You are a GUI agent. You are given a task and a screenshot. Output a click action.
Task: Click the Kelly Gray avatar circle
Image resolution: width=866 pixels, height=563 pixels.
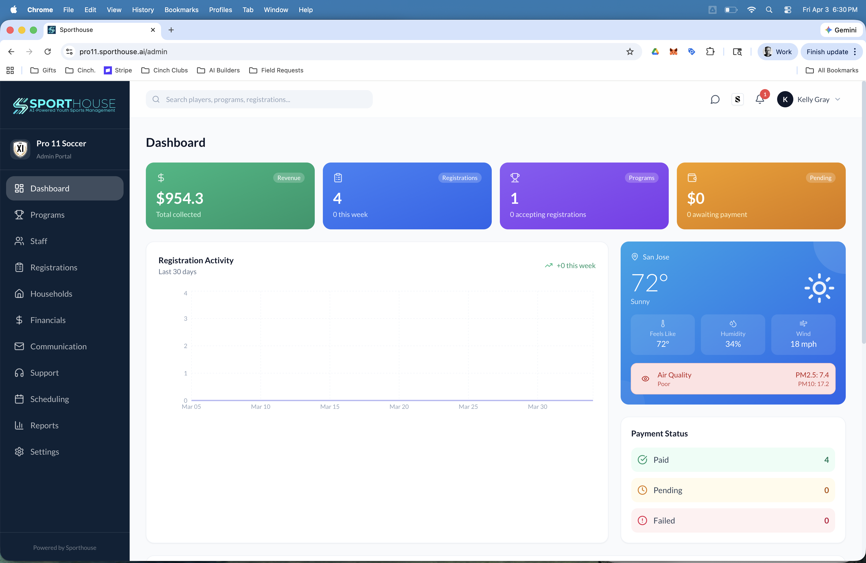pyautogui.click(x=785, y=99)
